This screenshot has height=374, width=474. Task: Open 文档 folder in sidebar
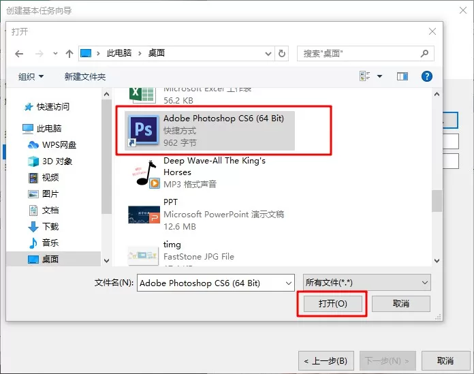pyautogui.click(x=50, y=210)
